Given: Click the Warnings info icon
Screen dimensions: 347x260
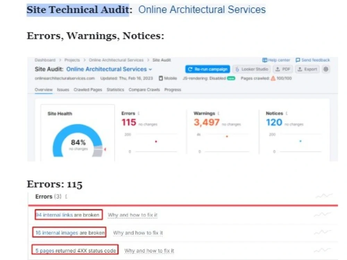Looking at the screenshot, I should (x=218, y=113).
